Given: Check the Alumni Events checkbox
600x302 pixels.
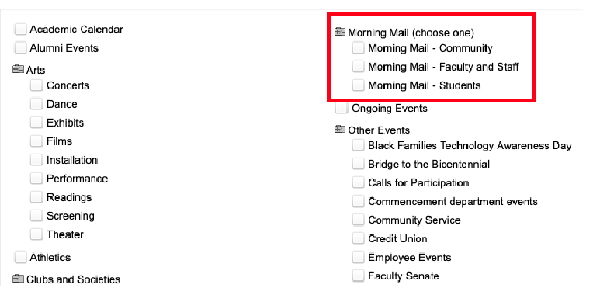Looking at the screenshot, I should click(20, 48).
